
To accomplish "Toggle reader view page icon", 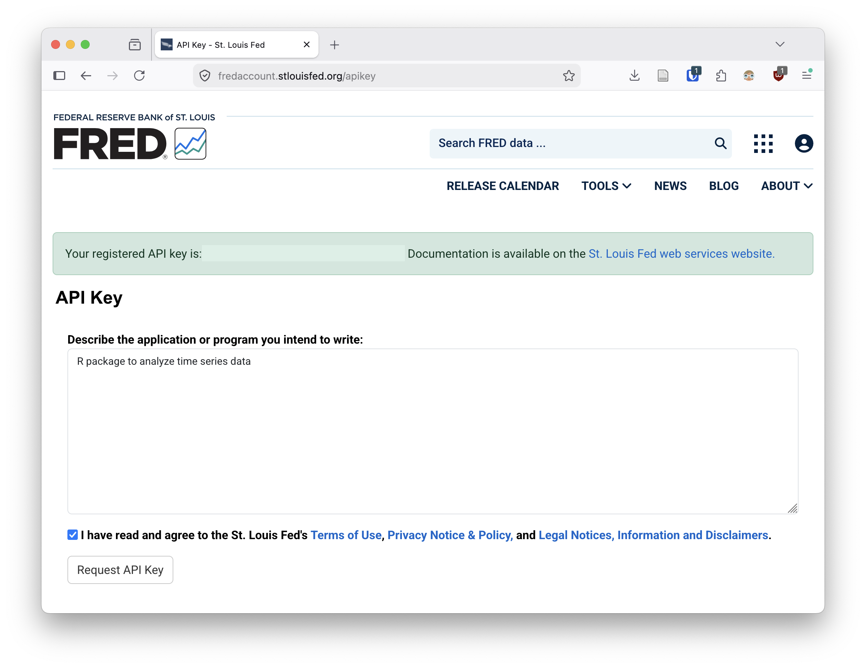I will pyautogui.click(x=663, y=75).
